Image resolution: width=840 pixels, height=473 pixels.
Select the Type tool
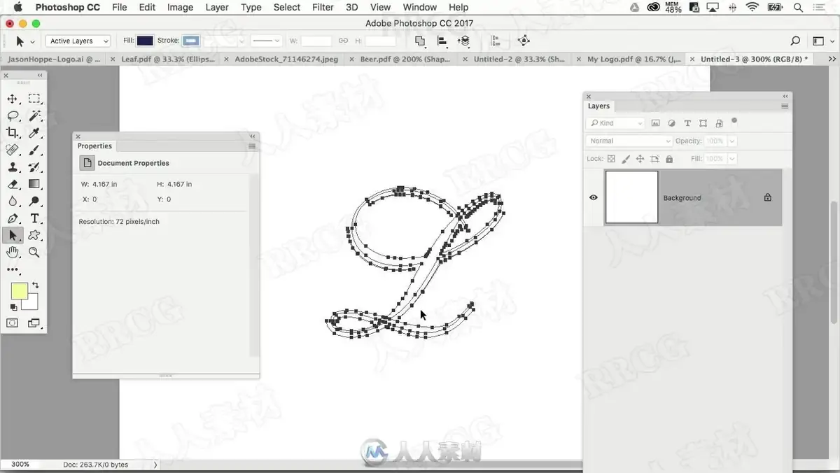click(x=34, y=218)
